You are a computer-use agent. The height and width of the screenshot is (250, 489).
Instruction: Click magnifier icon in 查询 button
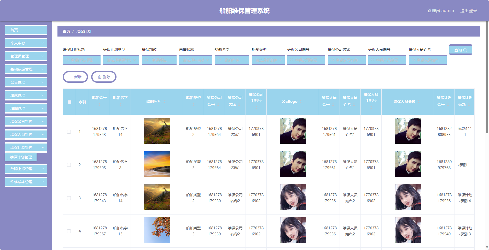tap(465, 50)
